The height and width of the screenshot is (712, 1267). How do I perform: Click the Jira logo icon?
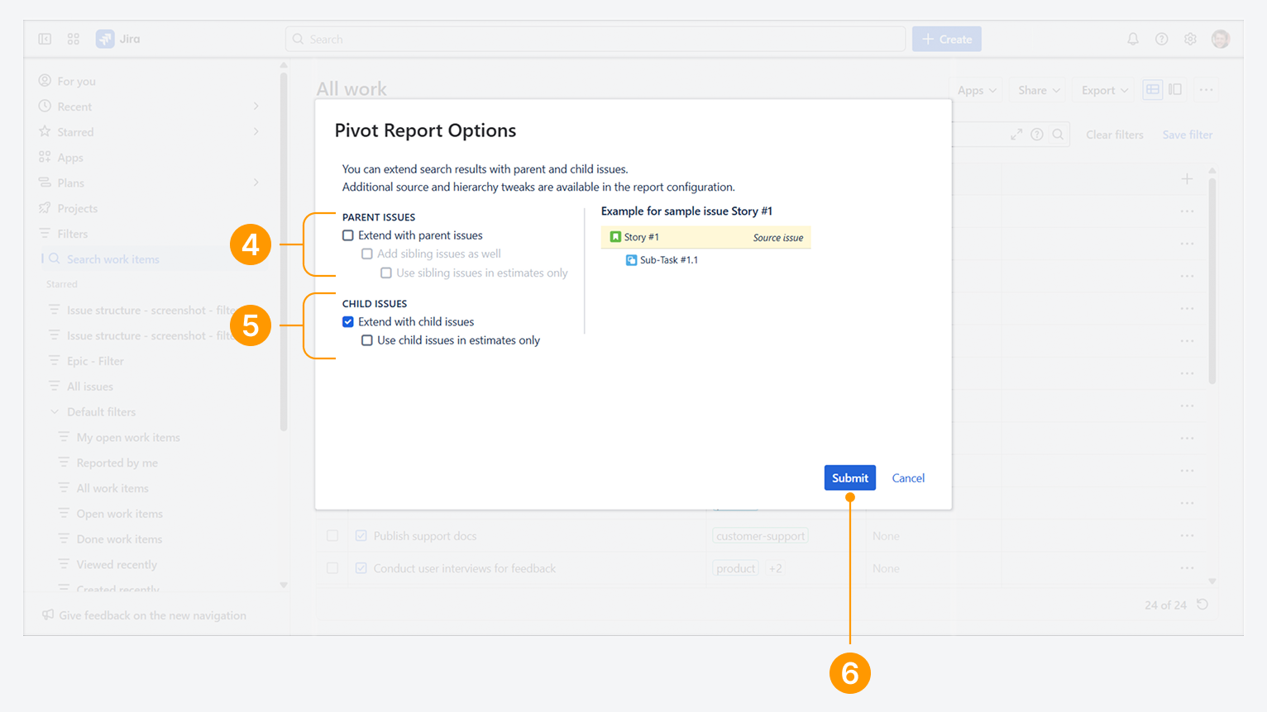click(x=105, y=39)
